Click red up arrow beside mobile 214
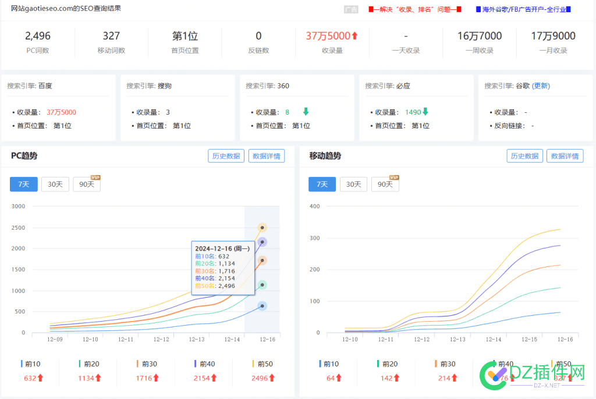The image size is (596, 399). tap(454, 377)
